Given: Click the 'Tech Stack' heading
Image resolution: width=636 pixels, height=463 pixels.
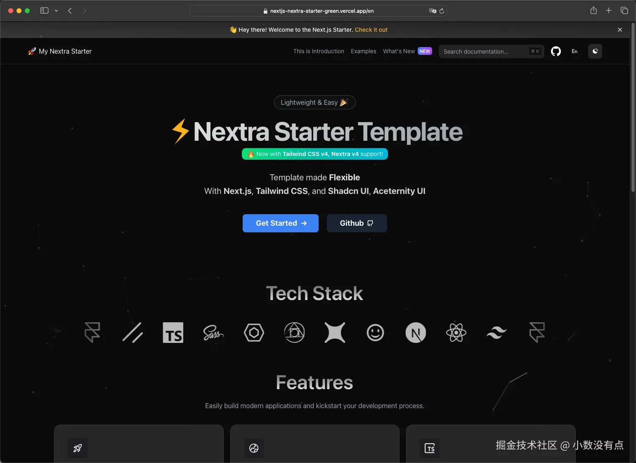Looking at the screenshot, I should (314, 293).
